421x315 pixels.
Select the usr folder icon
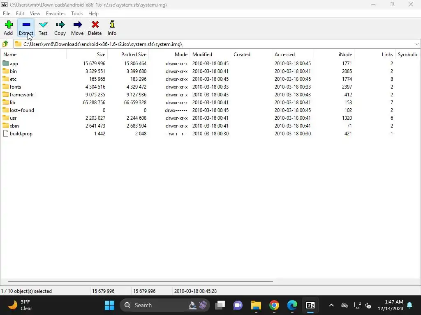click(6, 118)
